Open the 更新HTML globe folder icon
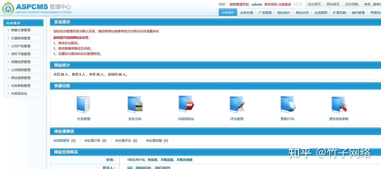 tap(288, 104)
